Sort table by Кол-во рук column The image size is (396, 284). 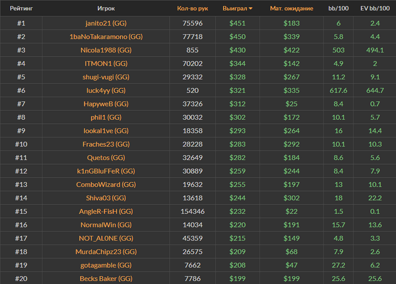click(x=192, y=9)
